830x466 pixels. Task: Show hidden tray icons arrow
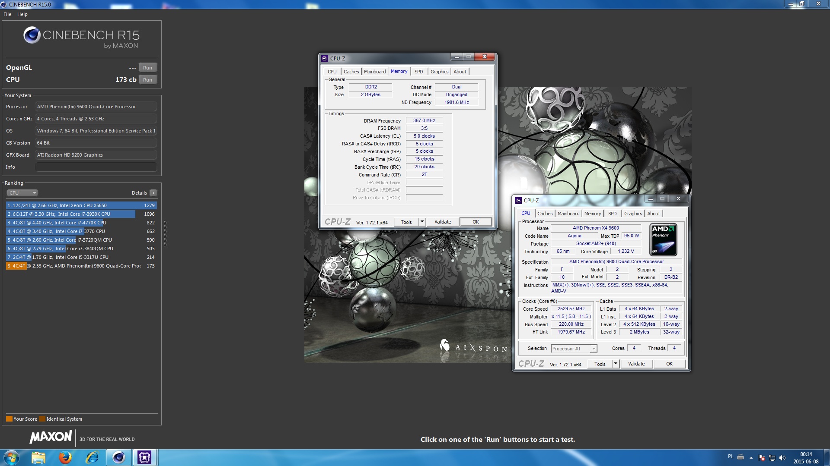751,458
